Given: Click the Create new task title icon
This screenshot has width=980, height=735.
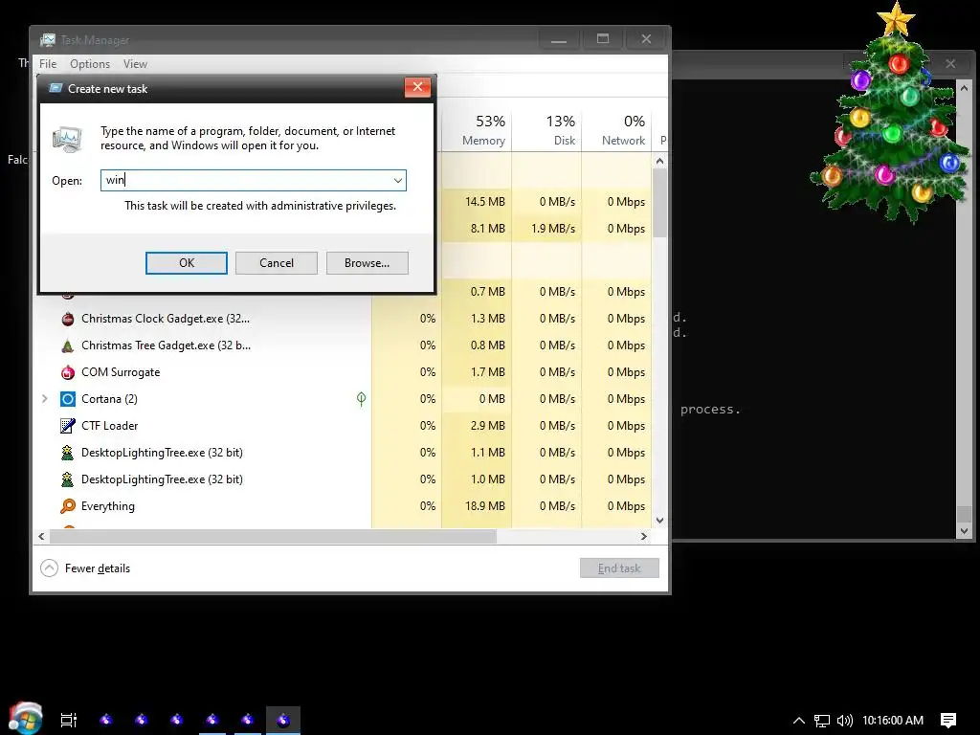Looking at the screenshot, I should click(56, 88).
